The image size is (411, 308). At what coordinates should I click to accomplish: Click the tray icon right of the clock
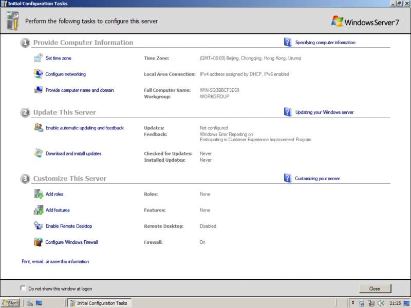click(406, 303)
